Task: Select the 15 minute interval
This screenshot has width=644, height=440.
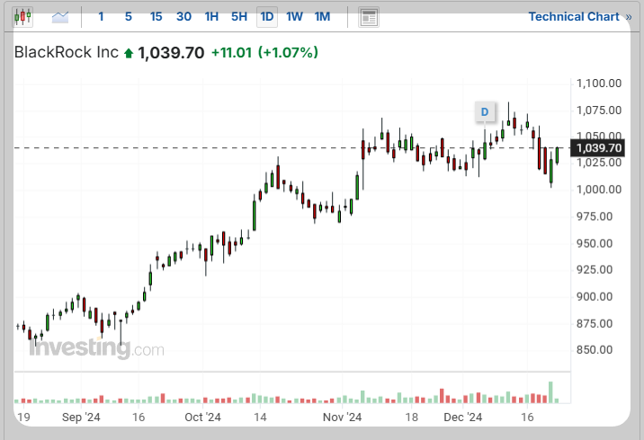Action: [157, 17]
